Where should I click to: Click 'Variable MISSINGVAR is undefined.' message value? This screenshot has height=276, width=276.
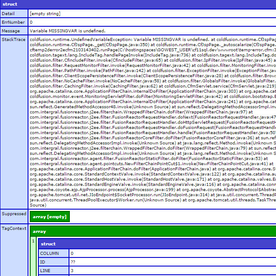click(67, 31)
